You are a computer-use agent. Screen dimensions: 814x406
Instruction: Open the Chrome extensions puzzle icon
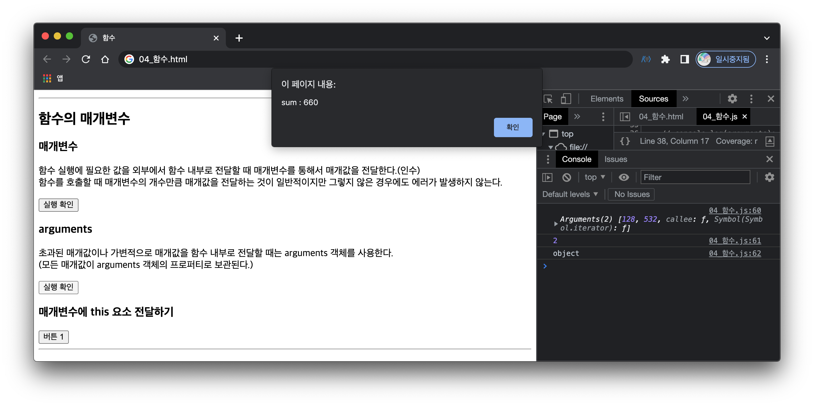[x=665, y=60]
